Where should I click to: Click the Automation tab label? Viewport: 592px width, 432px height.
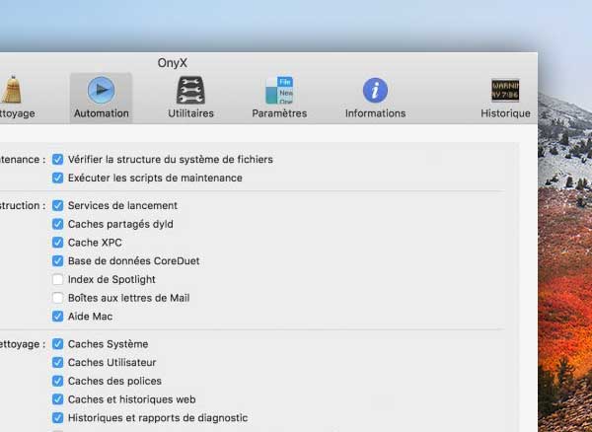[x=102, y=113]
